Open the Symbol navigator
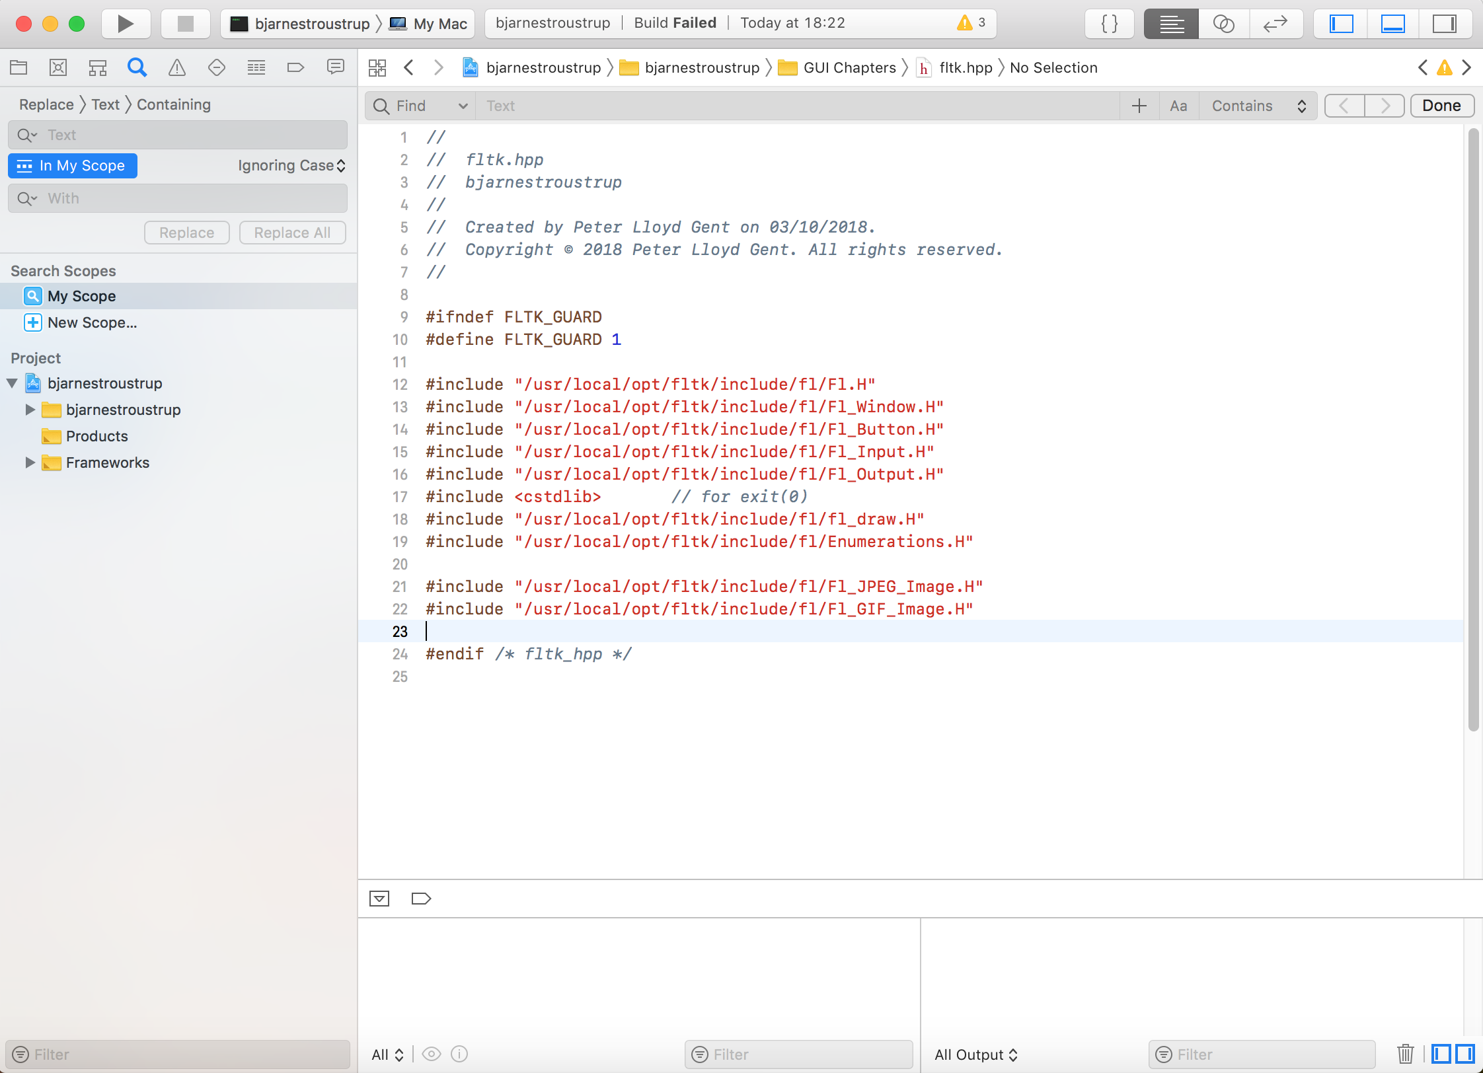Viewport: 1483px width, 1073px height. coord(98,67)
